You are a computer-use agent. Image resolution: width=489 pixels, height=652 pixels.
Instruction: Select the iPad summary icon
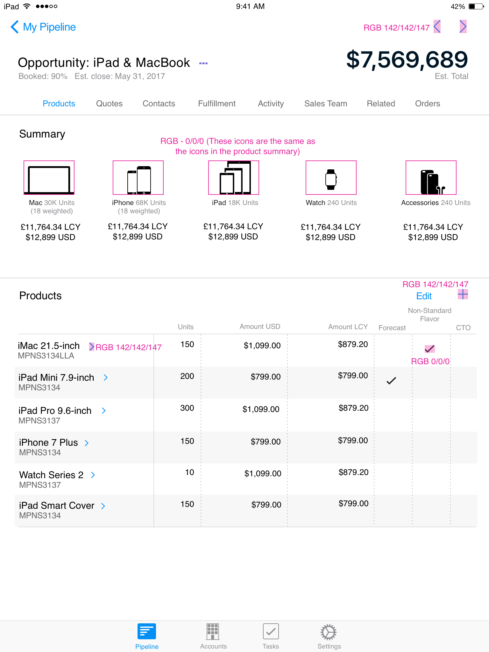pyautogui.click(x=234, y=178)
